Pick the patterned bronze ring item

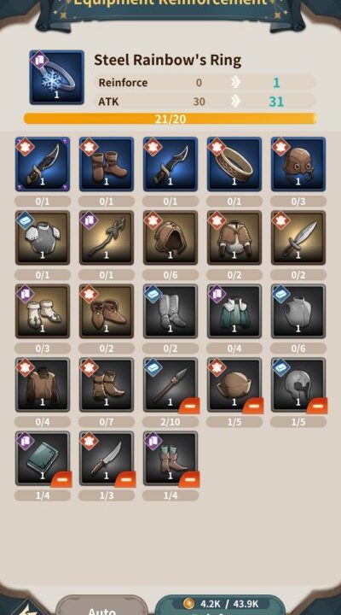pos(234,164)
